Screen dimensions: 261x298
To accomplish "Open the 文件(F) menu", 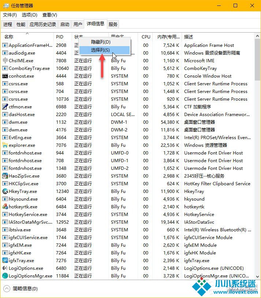I will click(10, 15).
